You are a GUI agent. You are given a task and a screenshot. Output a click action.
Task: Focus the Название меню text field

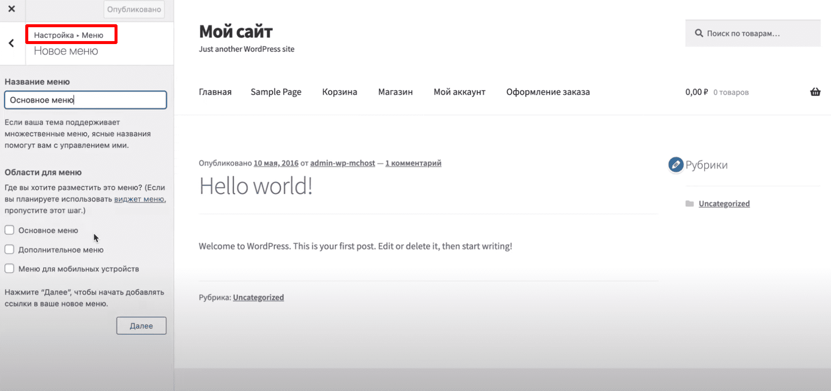[85, 100]
